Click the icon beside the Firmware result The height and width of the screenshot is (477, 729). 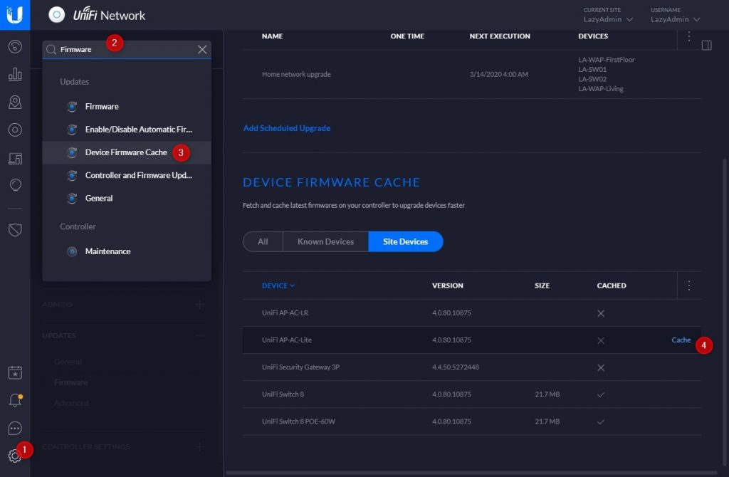click(x=72, y=107)
